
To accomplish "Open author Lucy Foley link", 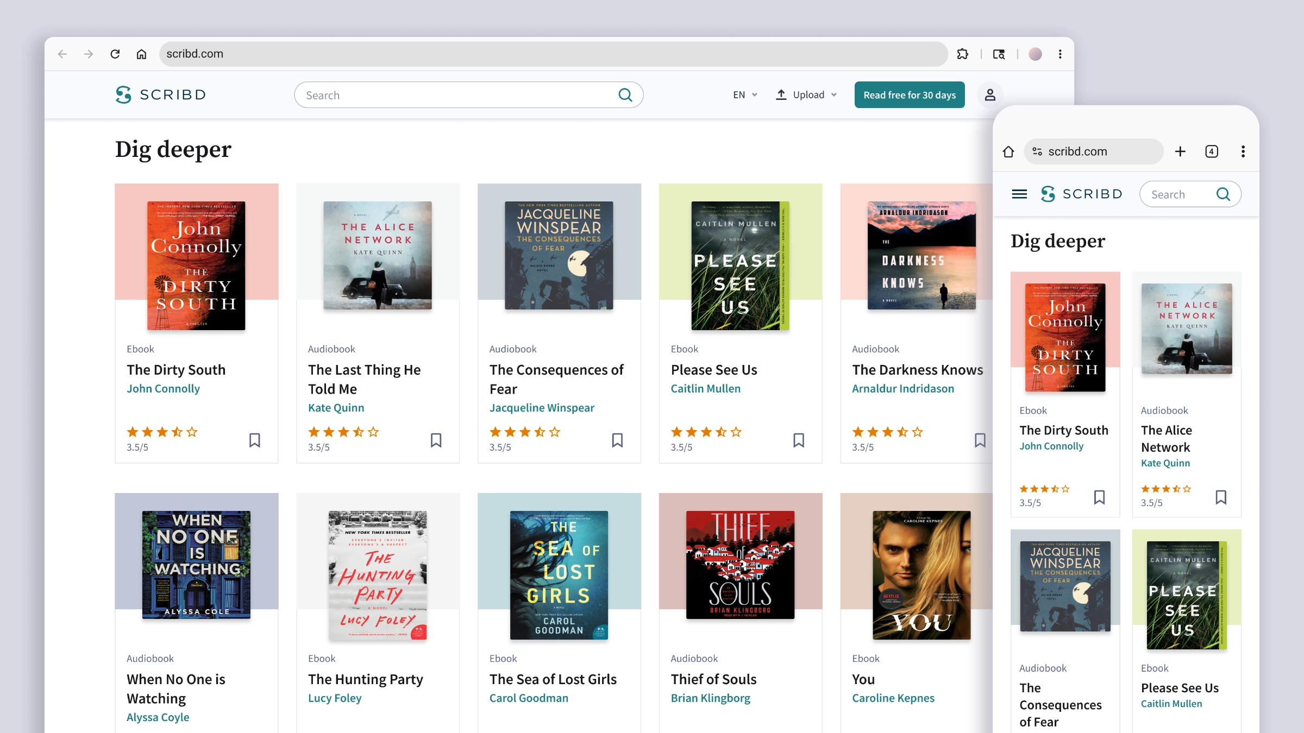I will (335, 698).
